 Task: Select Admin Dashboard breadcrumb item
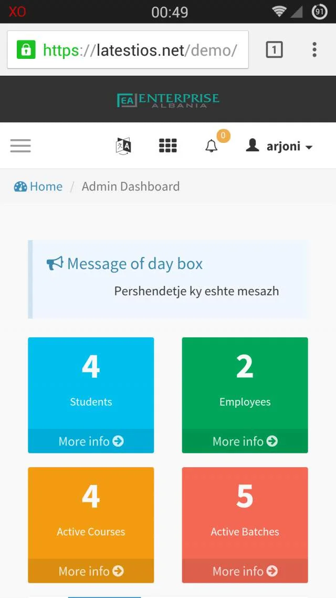coord(130,187)
